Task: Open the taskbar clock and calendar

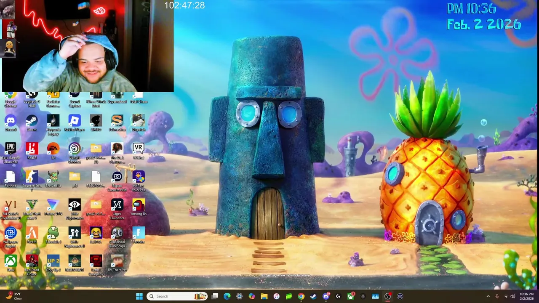Action: [526, 296]
